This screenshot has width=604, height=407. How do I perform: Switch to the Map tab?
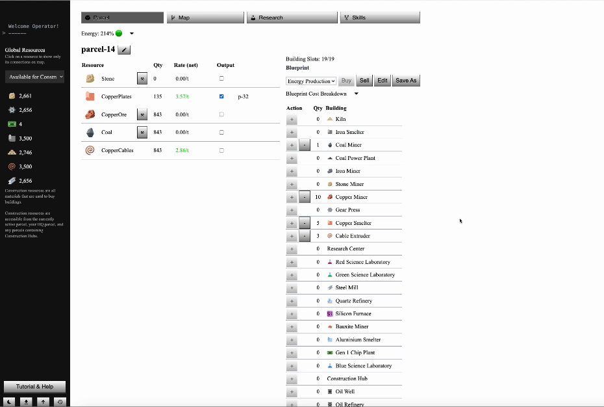point(205,18)
